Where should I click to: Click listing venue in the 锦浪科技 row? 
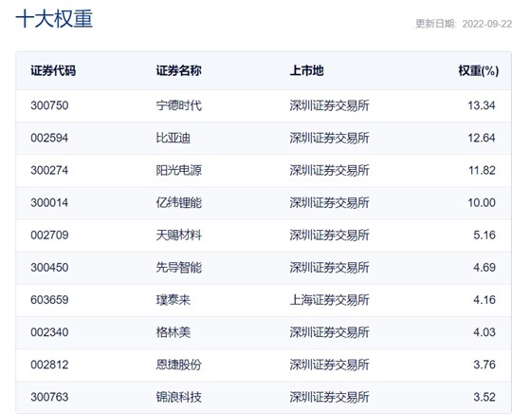(x=329, y=397)
